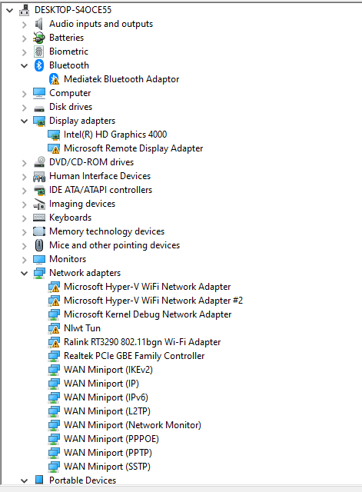Expand the Imaging devices category

(25, 204)
